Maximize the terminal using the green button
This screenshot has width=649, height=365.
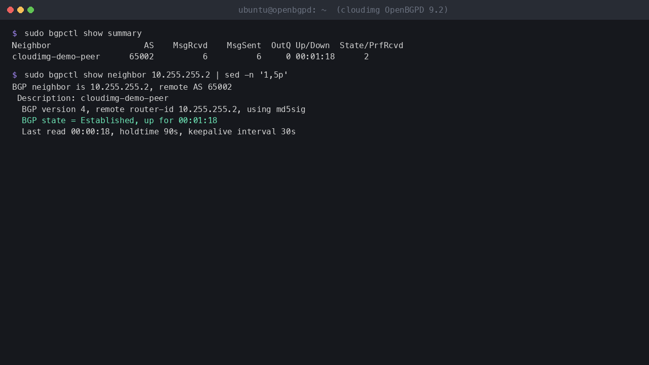click(30, 10)
